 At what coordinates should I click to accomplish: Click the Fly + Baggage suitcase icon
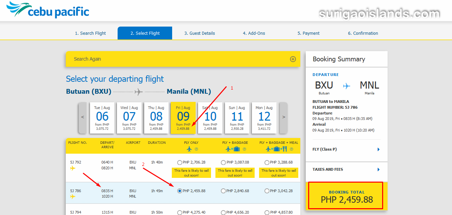(237, 149)
